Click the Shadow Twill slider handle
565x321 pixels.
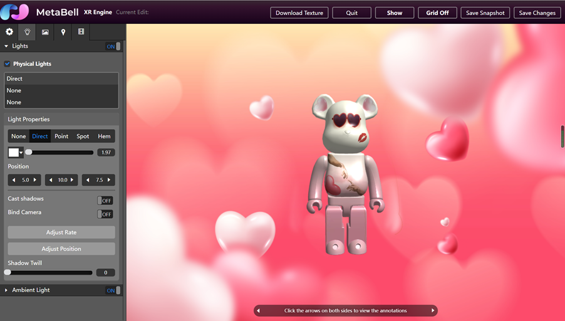click(x=8, y=273)
